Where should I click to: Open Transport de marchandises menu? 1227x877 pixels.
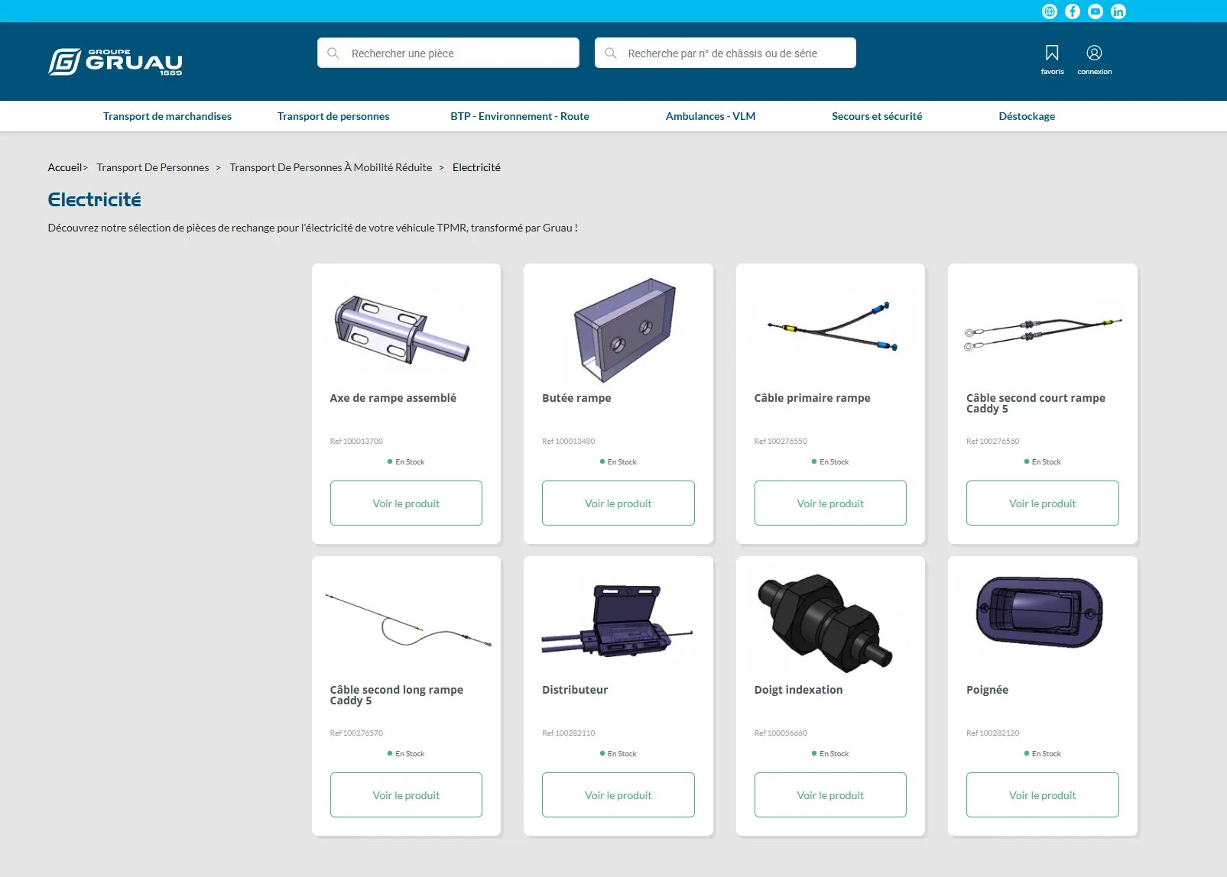(167, 116)
